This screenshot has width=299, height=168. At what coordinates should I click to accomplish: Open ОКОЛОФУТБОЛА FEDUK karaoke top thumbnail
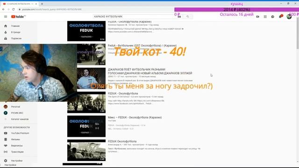tap(86, 31)
